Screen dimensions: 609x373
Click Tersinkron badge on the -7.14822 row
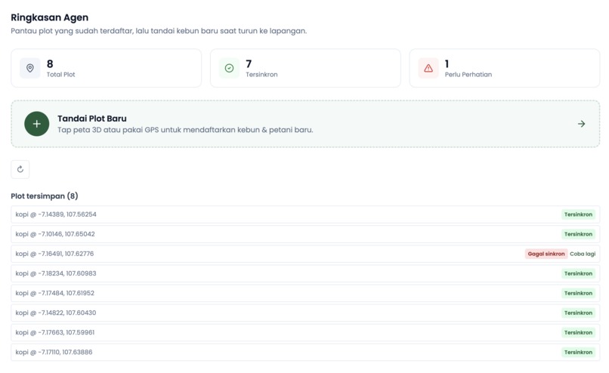pyautogui.click(x=578, y=313)
